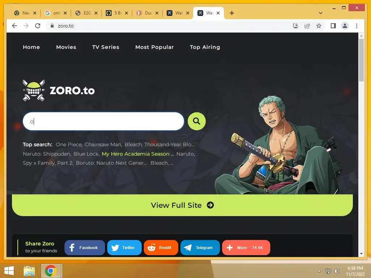
Task: Click the green search magnifier button
Action: (x=196, y=121)
